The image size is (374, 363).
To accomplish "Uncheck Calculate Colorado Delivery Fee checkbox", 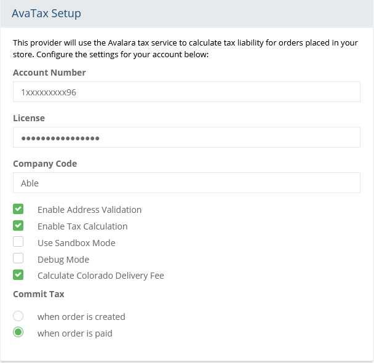I will (x=18, y=275).
